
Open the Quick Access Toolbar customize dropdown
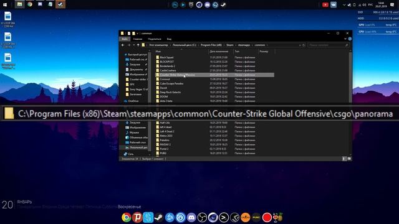coord(137,33)
